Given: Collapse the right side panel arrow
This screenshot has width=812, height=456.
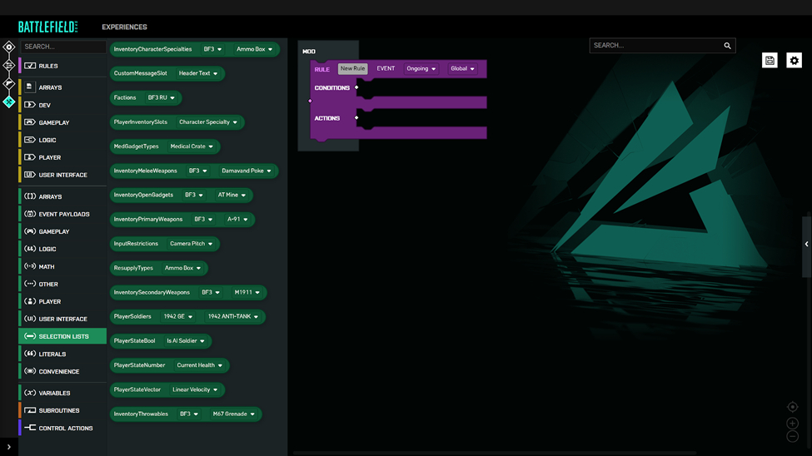Looking at the screenshot, I should click(806, 245).
